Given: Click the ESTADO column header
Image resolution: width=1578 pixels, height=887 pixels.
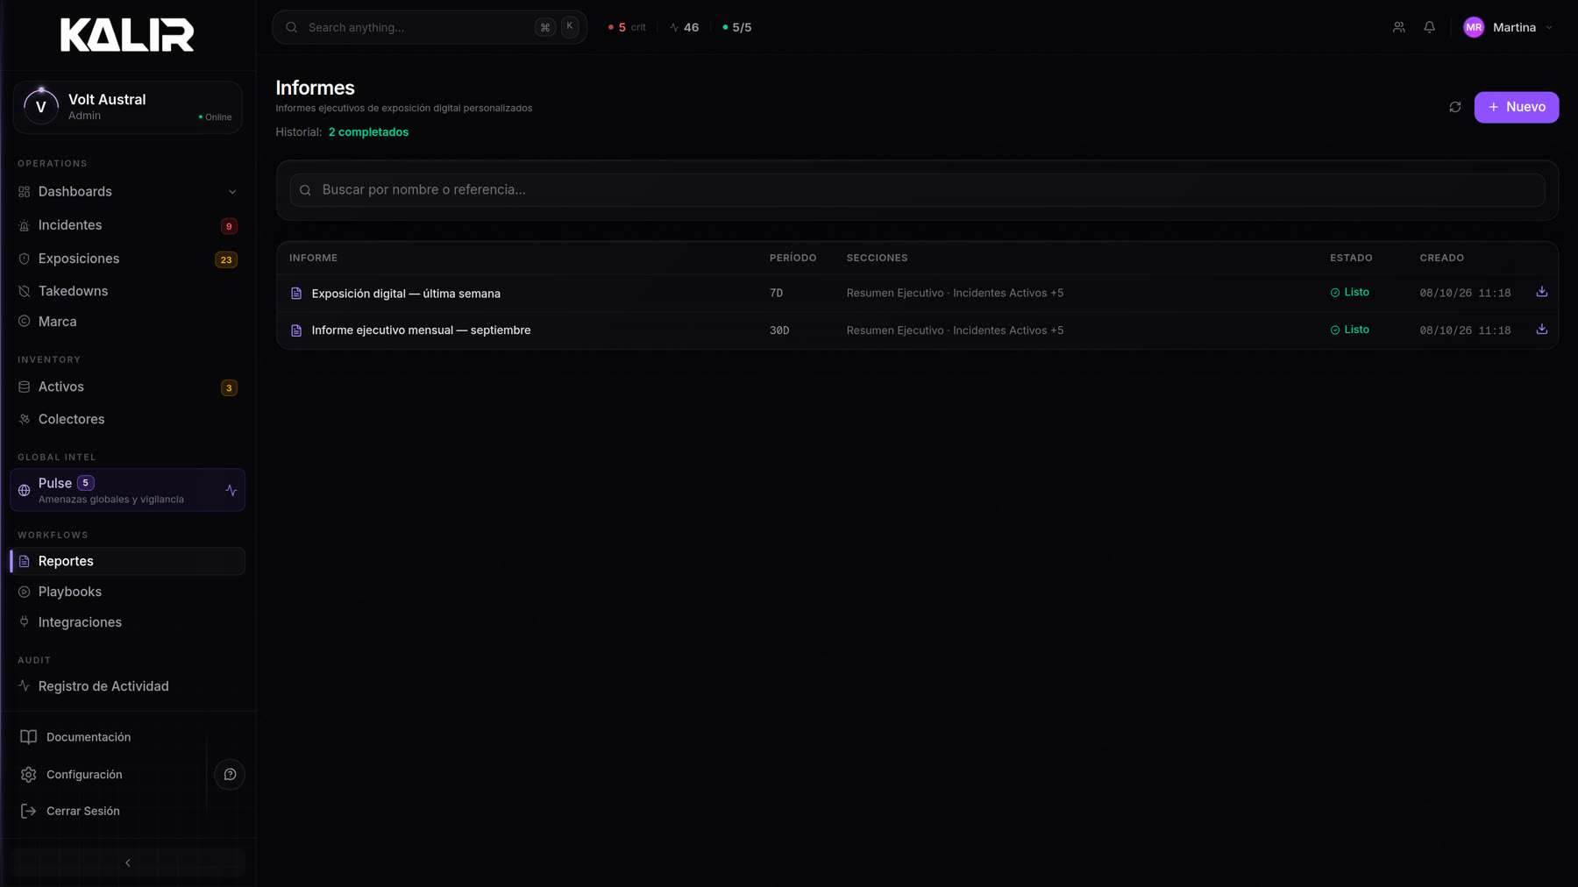Looking at the screenshot, I should pos(1351,258).
